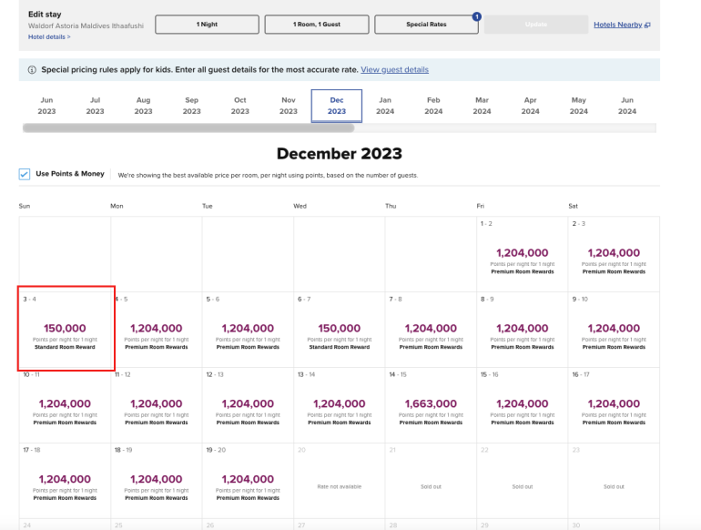Viewport: 701px width, 530px height.
Task: Click the external link icon beside Hotels Nearby
Action: [647, 25]
